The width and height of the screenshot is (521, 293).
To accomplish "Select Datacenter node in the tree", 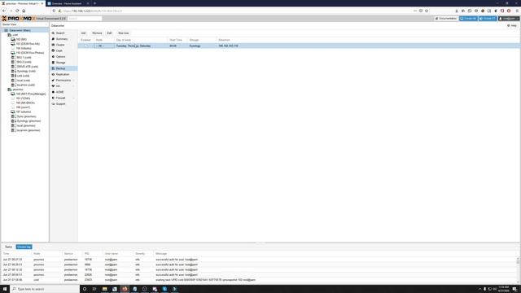I will pos(20,30).
